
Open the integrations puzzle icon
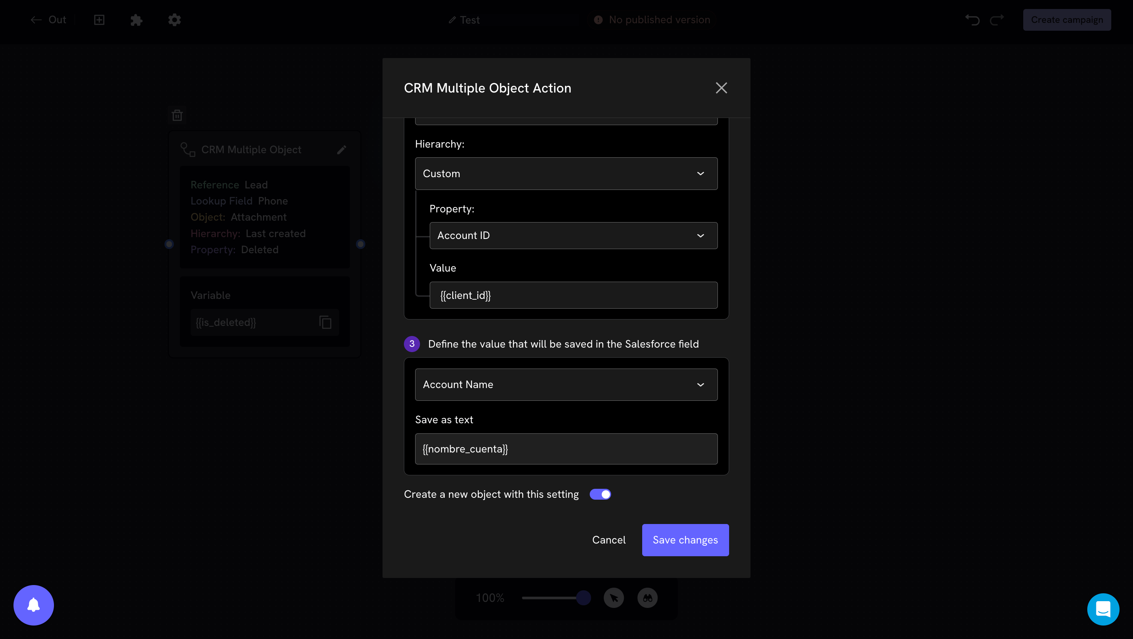pos(136,20)
